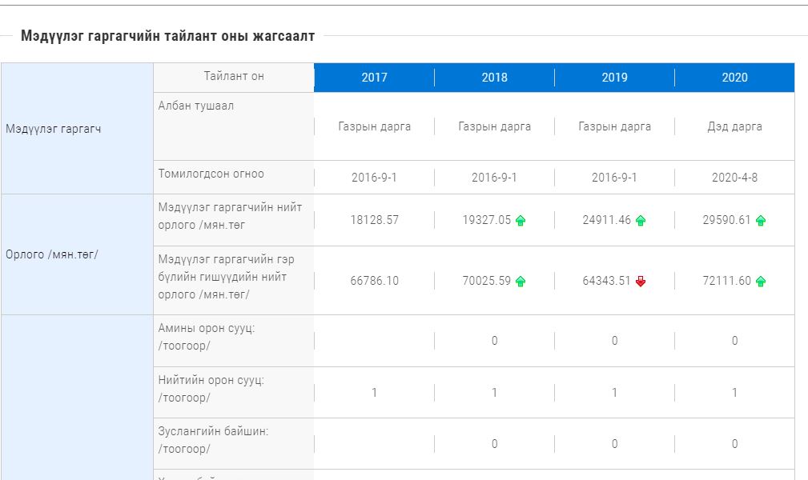
Task: Click the 'Орлого /мян.төг/' category cell
Action: [51, 254]
